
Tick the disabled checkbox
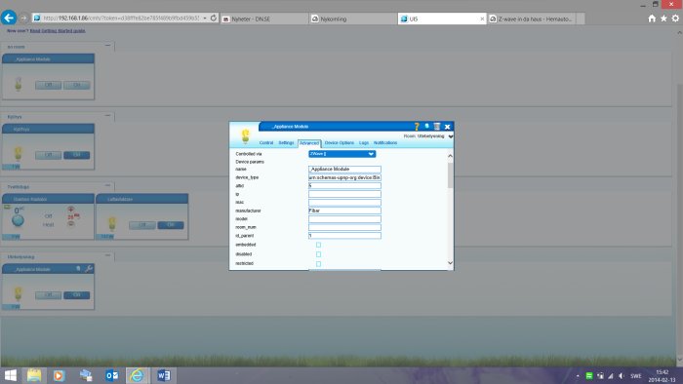[x=318, y=254]
